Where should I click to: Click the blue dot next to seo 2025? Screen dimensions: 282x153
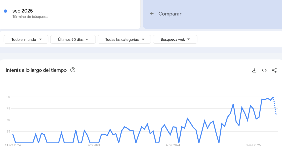click(5, 11)
